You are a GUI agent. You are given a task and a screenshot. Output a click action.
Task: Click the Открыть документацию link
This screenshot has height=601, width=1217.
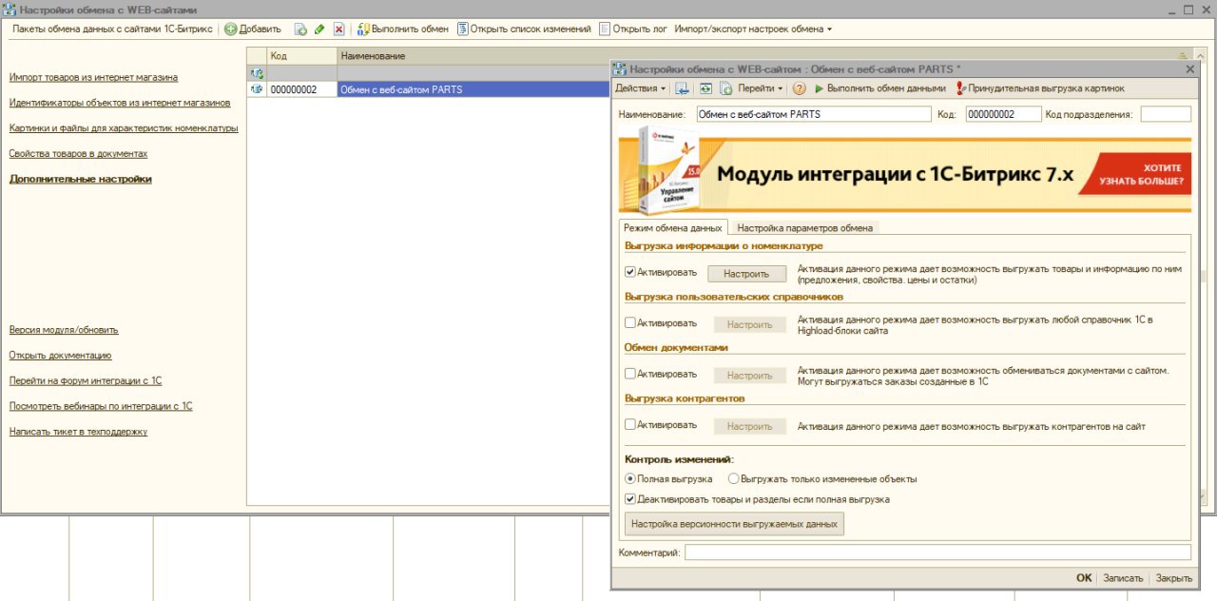click(x=60, y=355)
